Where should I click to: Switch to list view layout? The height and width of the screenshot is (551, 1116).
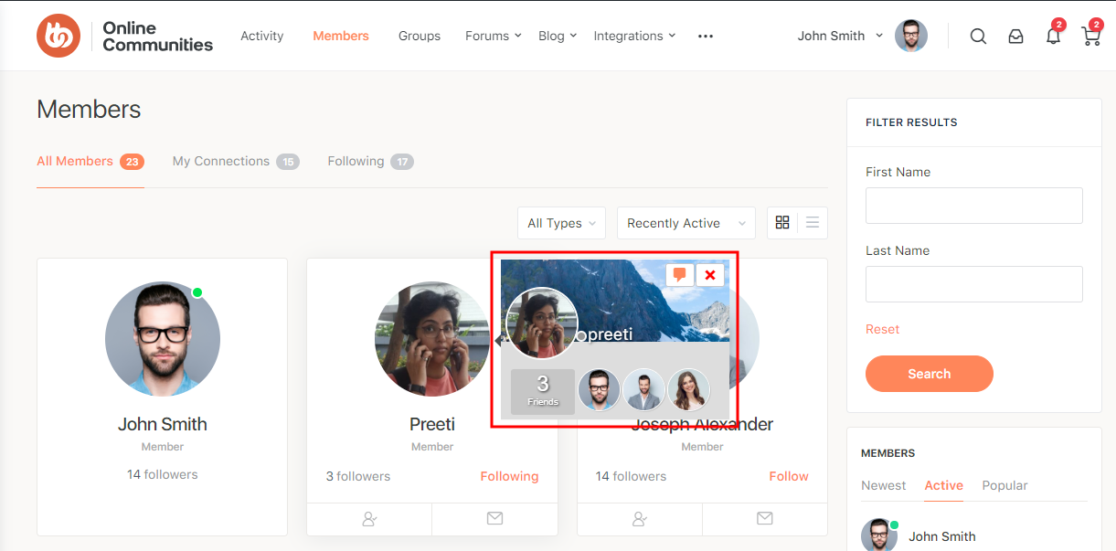(x=813, y=223)
